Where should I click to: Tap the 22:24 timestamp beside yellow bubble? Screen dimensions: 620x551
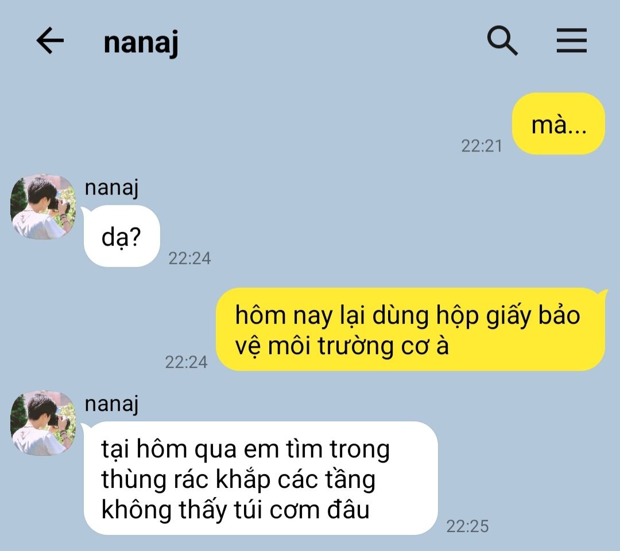(x=186, y=362)
